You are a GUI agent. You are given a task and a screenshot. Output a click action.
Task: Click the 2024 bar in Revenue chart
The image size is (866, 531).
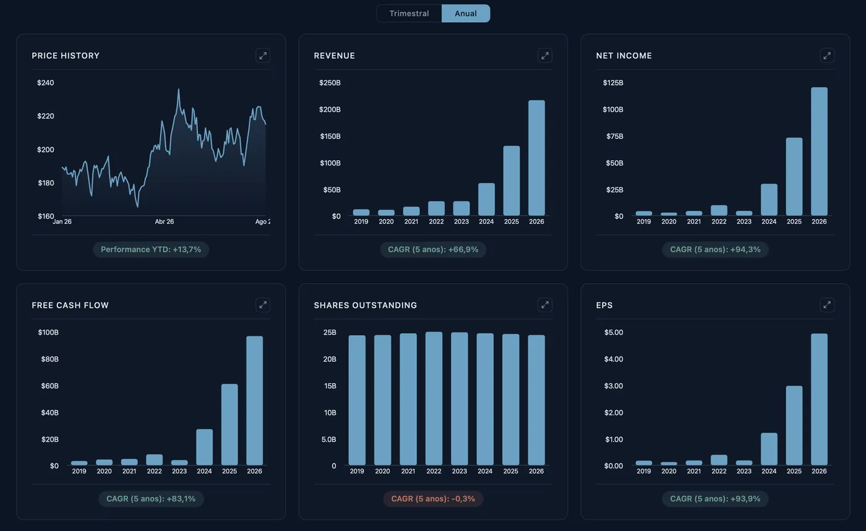(486, 200)
